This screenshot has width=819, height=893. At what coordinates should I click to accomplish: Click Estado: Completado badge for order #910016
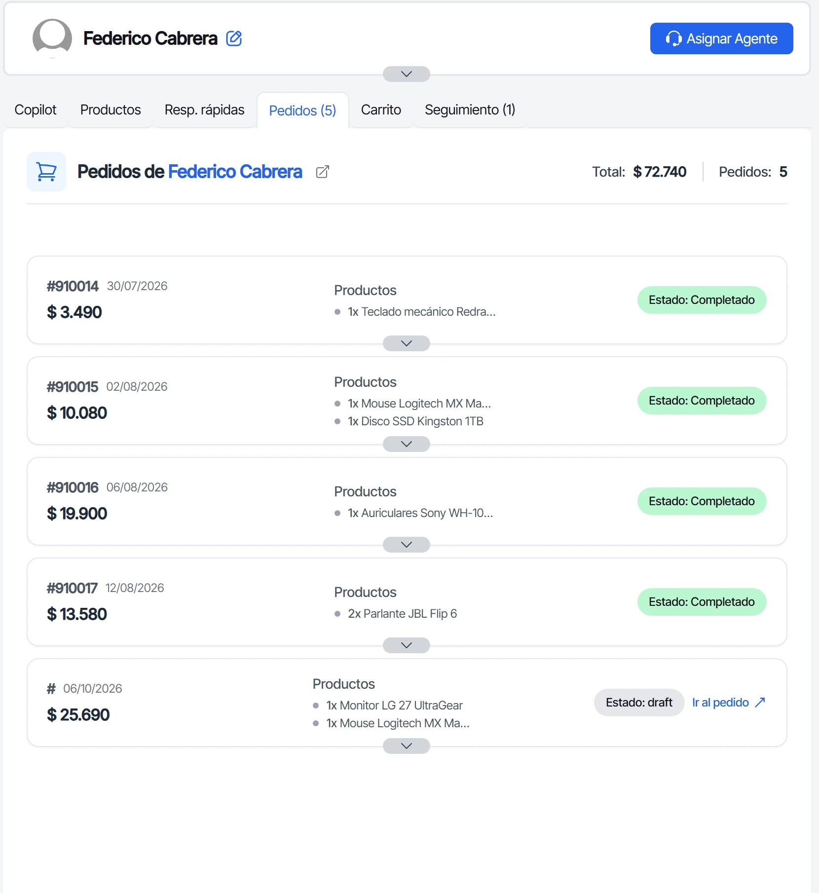coord(702,501)
